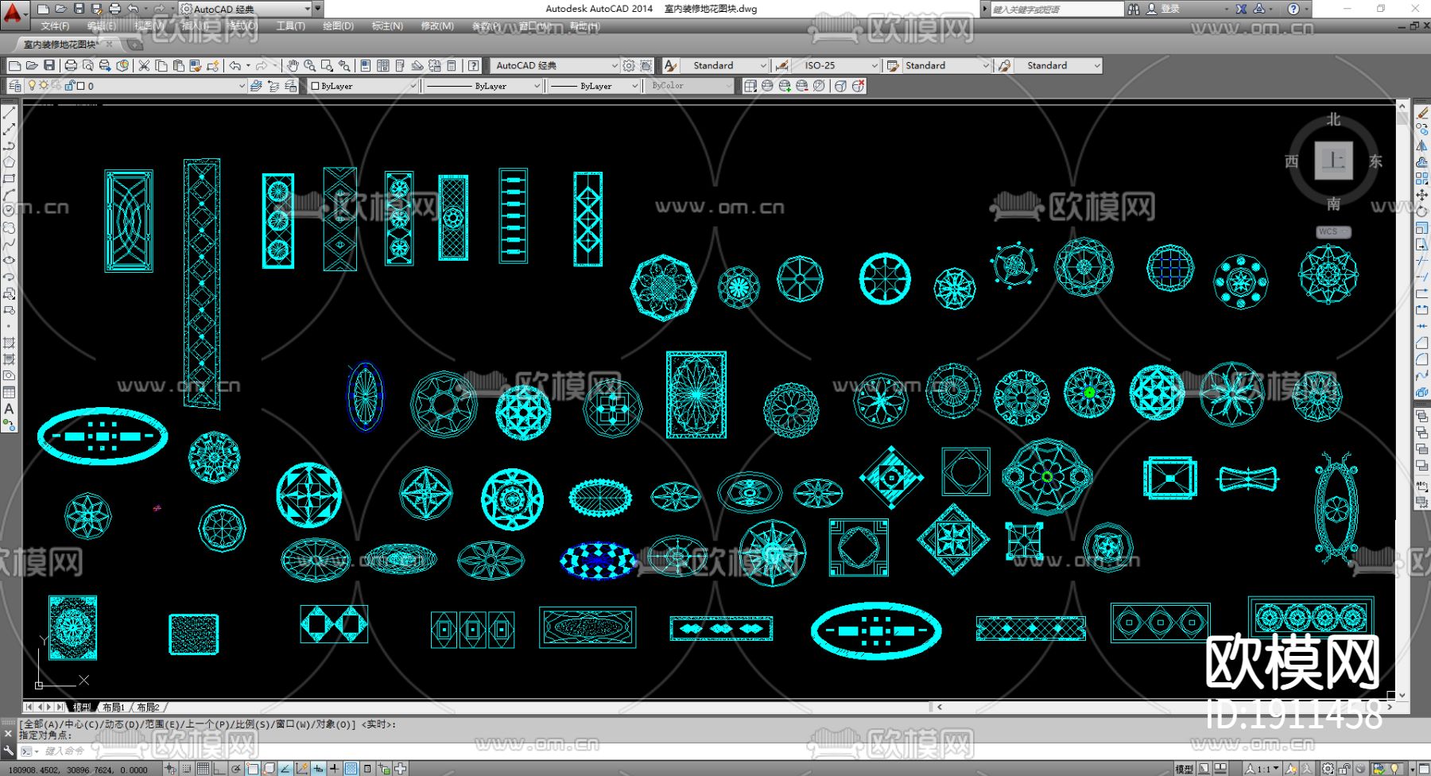The height and width of the screenshot is (776, 1431).
Task: Click the WCS coordinate system button
Action: click(x=1333, y=231)
